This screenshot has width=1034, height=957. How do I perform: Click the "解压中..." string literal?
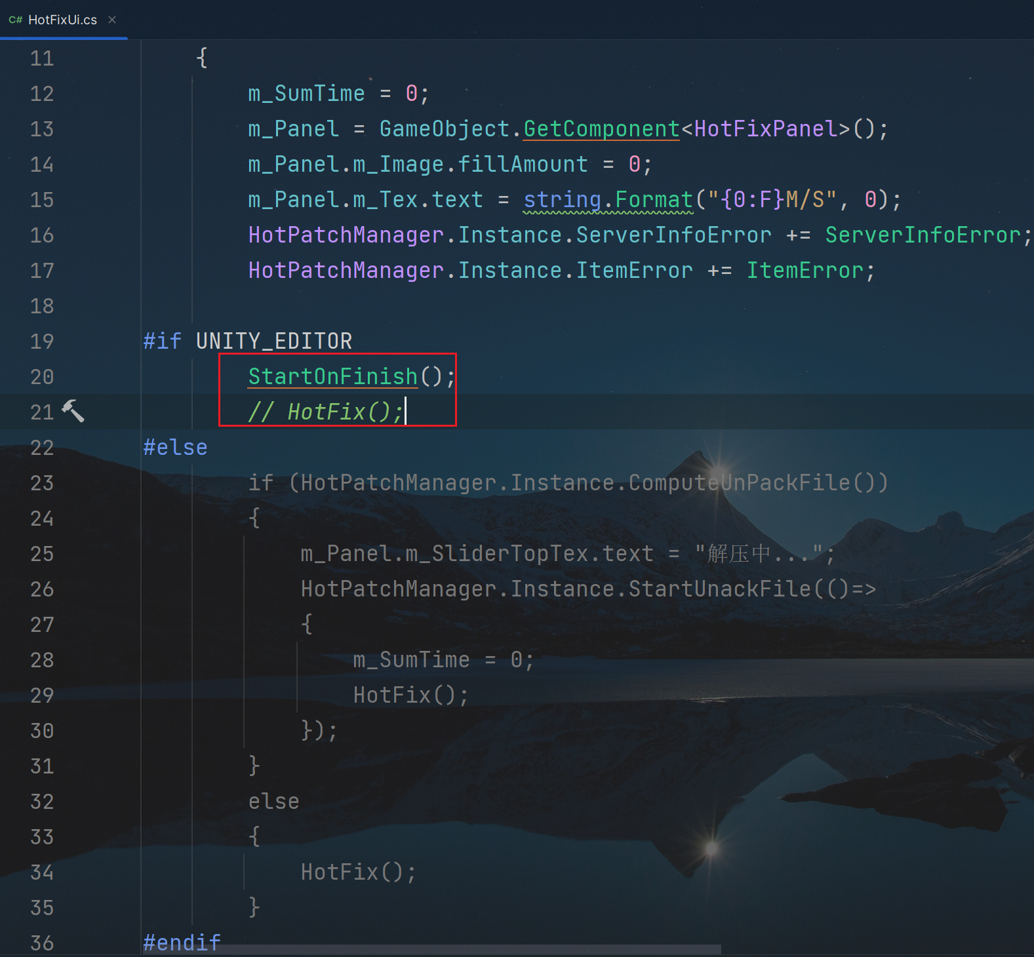(759, 554)
